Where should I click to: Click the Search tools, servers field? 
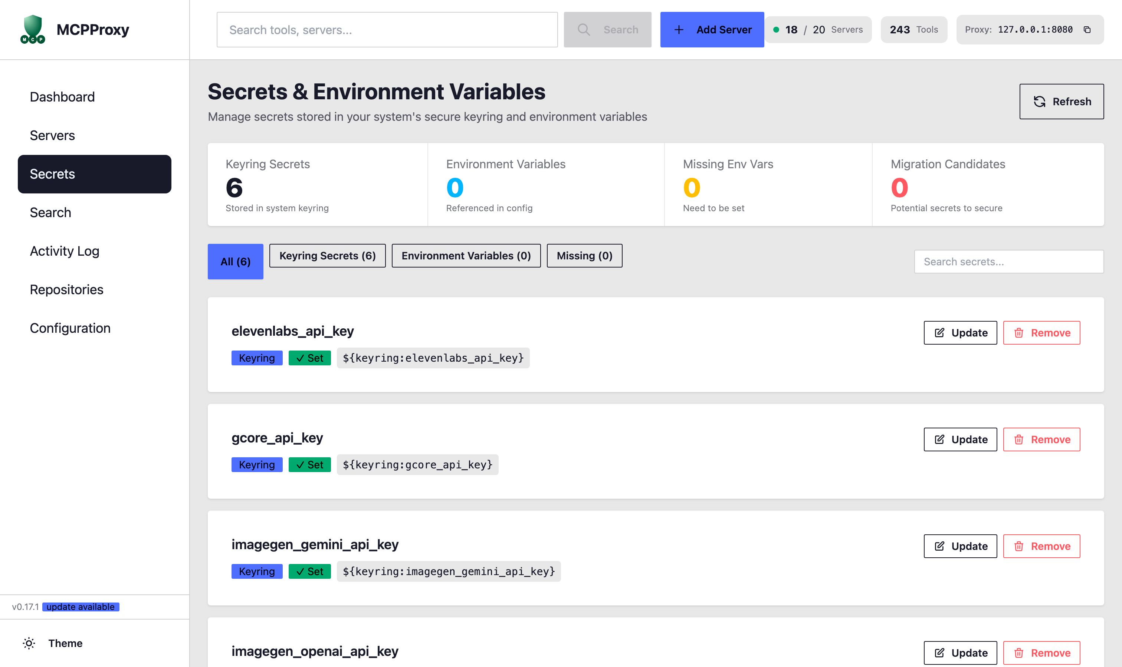pos(387,30)
